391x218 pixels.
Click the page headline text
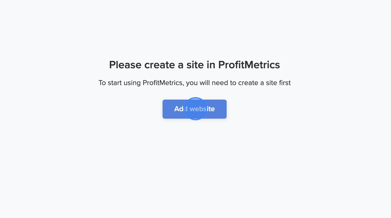click(194, 65)
